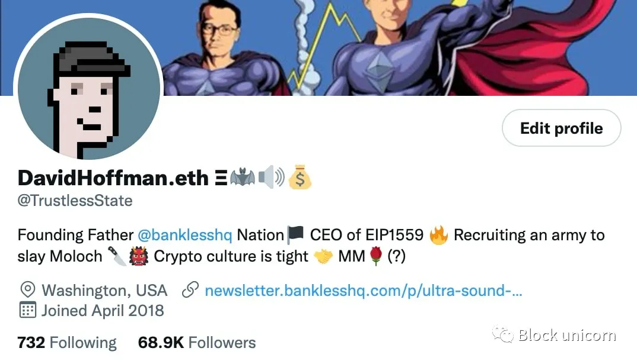Click the money bag emoji
637x361 pixels.
tap(300, 177)
